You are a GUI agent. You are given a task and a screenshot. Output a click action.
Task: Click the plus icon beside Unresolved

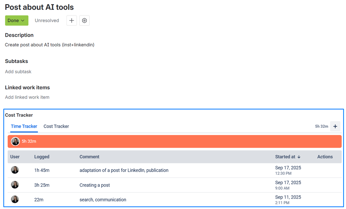(71, 20)
